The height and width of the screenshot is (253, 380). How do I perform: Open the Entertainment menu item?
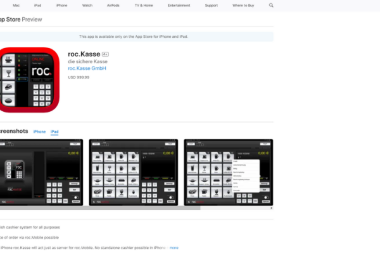[179, 5]
